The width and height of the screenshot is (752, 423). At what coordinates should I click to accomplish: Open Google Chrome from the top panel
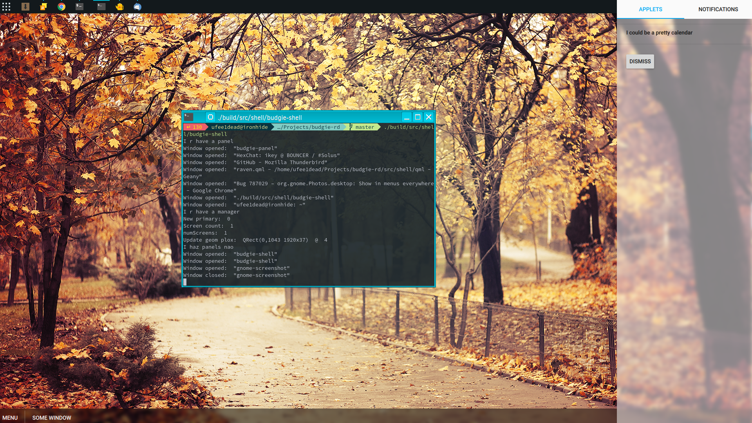click(61, 7)
